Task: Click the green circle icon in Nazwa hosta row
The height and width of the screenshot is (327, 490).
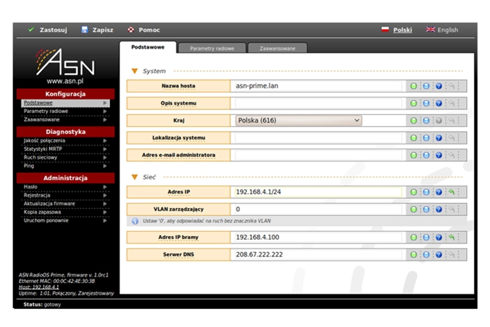Action: [413, 86]
